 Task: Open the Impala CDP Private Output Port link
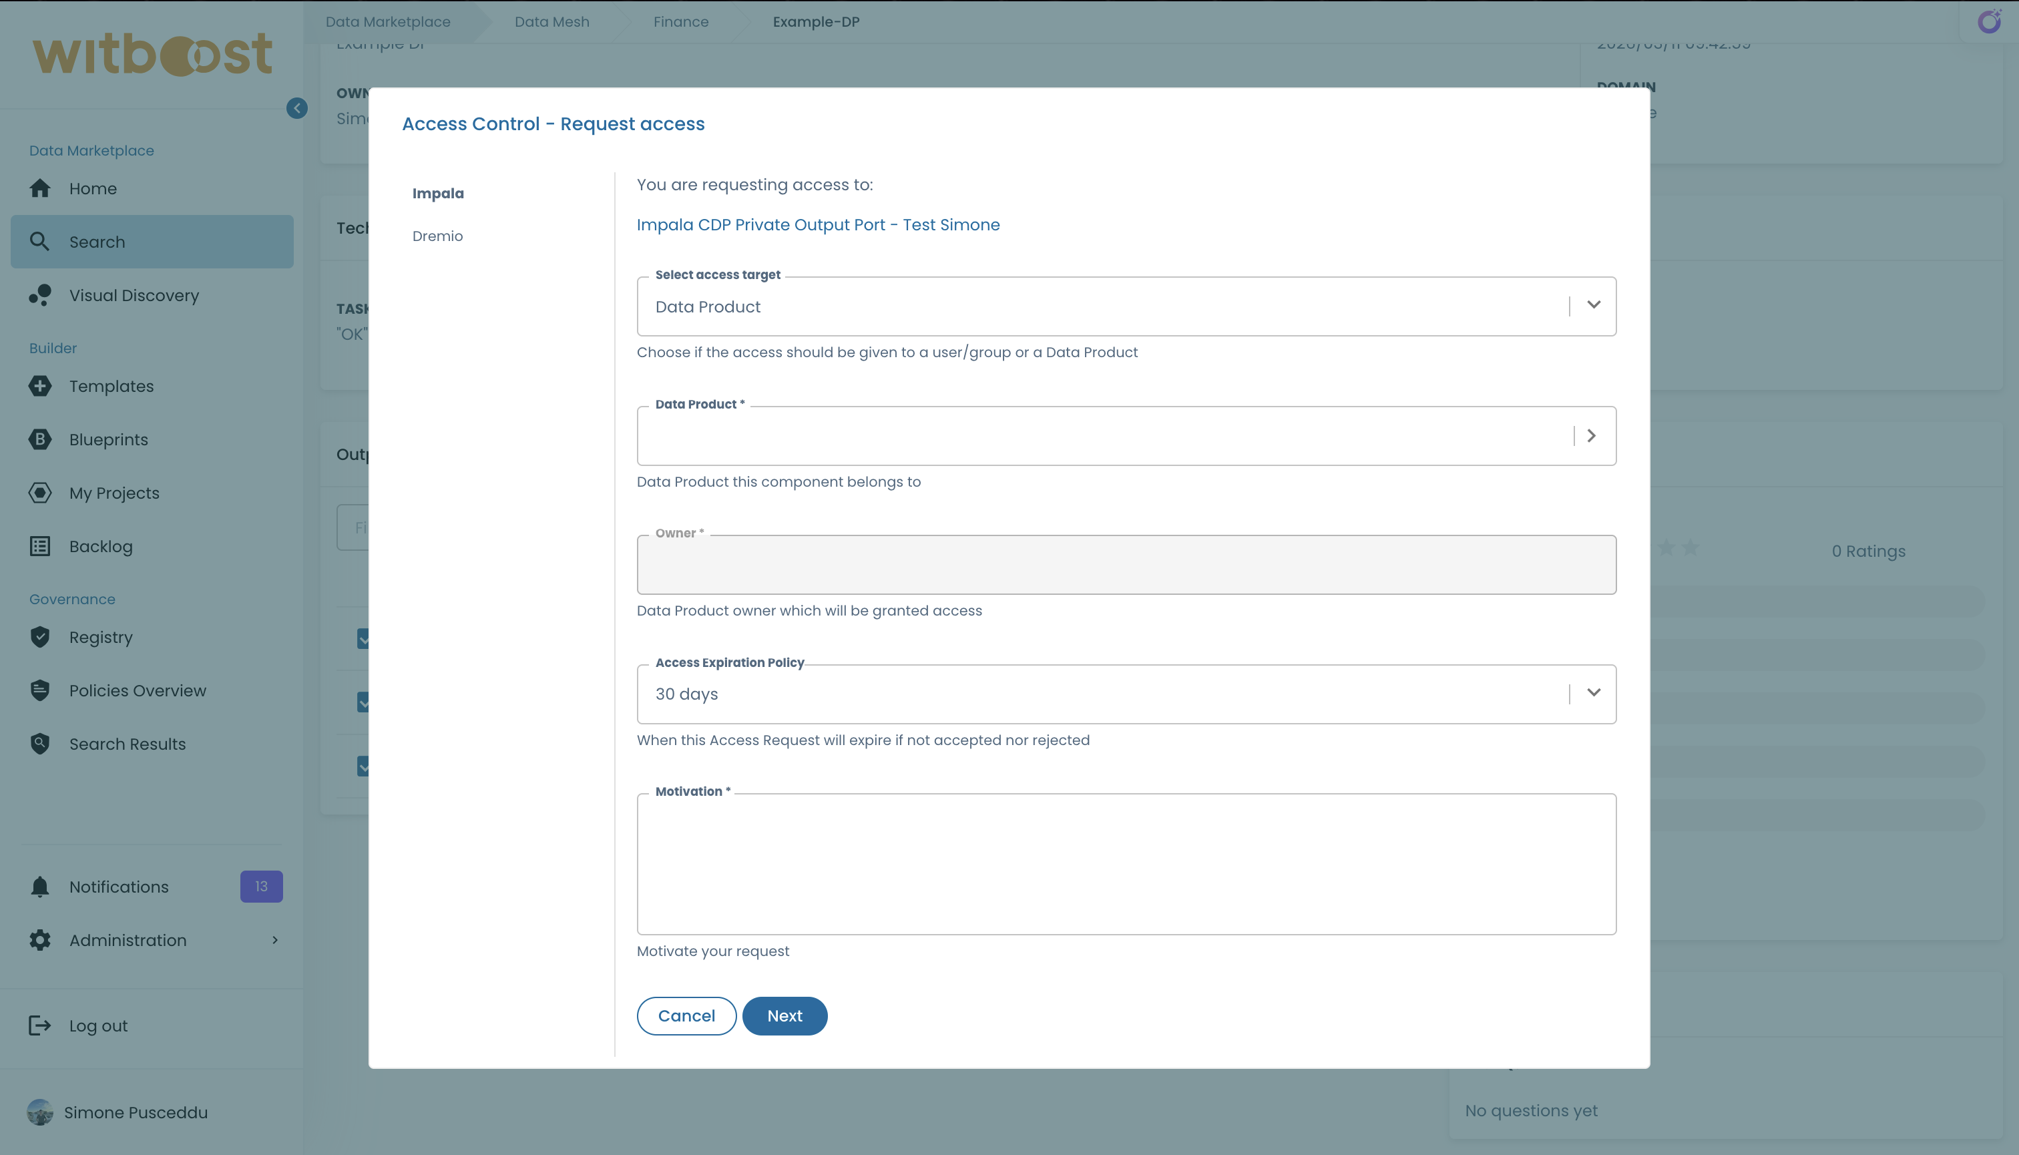pos(818,224)
